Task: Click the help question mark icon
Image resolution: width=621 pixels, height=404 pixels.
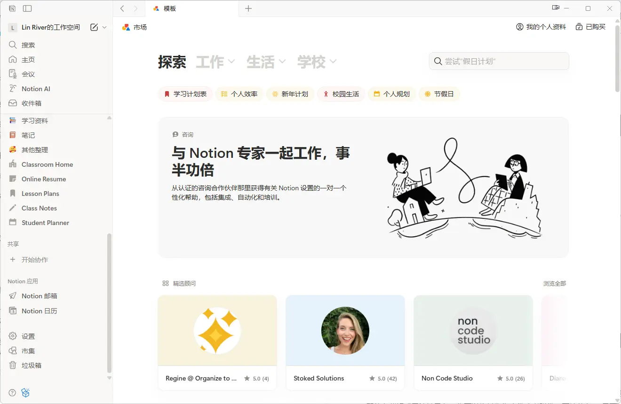Action: (13, 393)
